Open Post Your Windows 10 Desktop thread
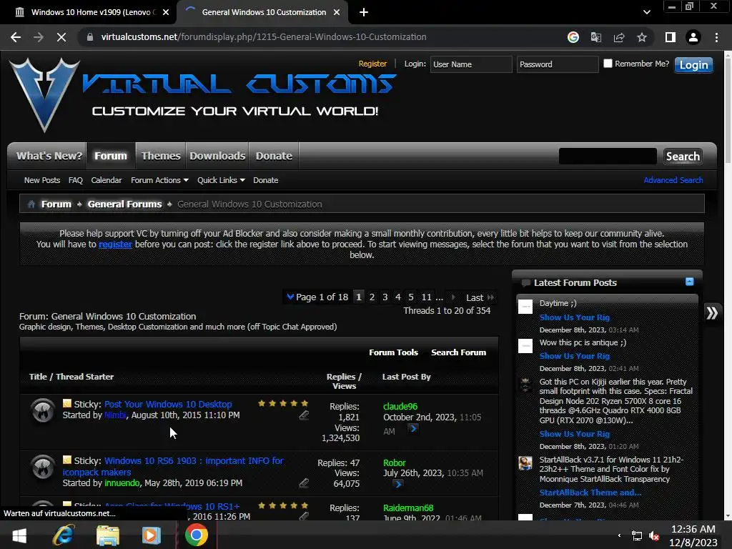This screenshot has width=732, height=549. pyautogui.click(x=168, y=405)
